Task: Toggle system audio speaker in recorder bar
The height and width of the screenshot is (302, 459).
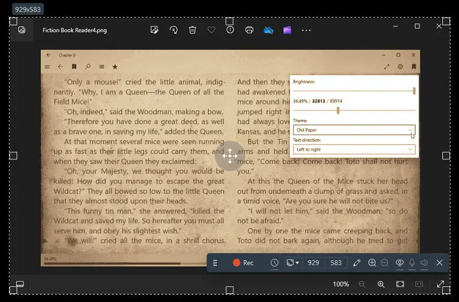Action: 424,262
